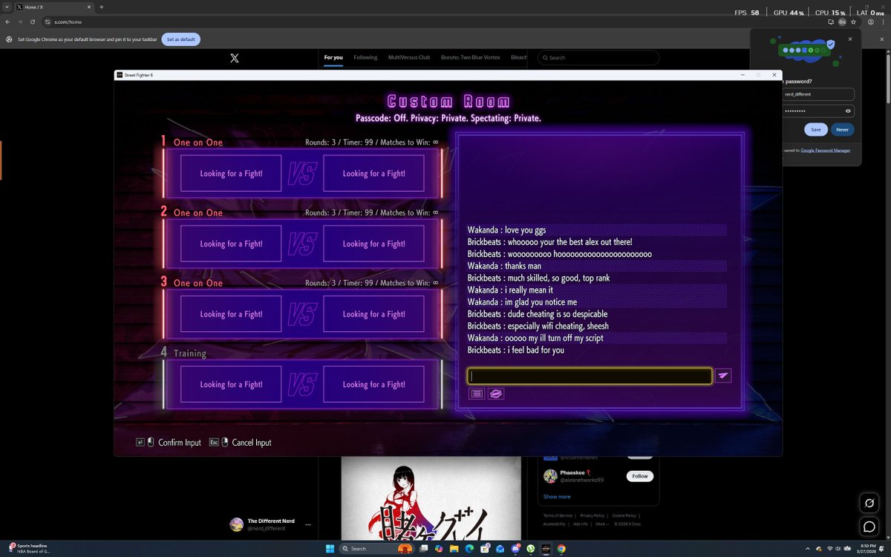Open the Sports headline widget
Image resolution: width=891 pixels, height=557 pixels.
(x=28, y=548)
